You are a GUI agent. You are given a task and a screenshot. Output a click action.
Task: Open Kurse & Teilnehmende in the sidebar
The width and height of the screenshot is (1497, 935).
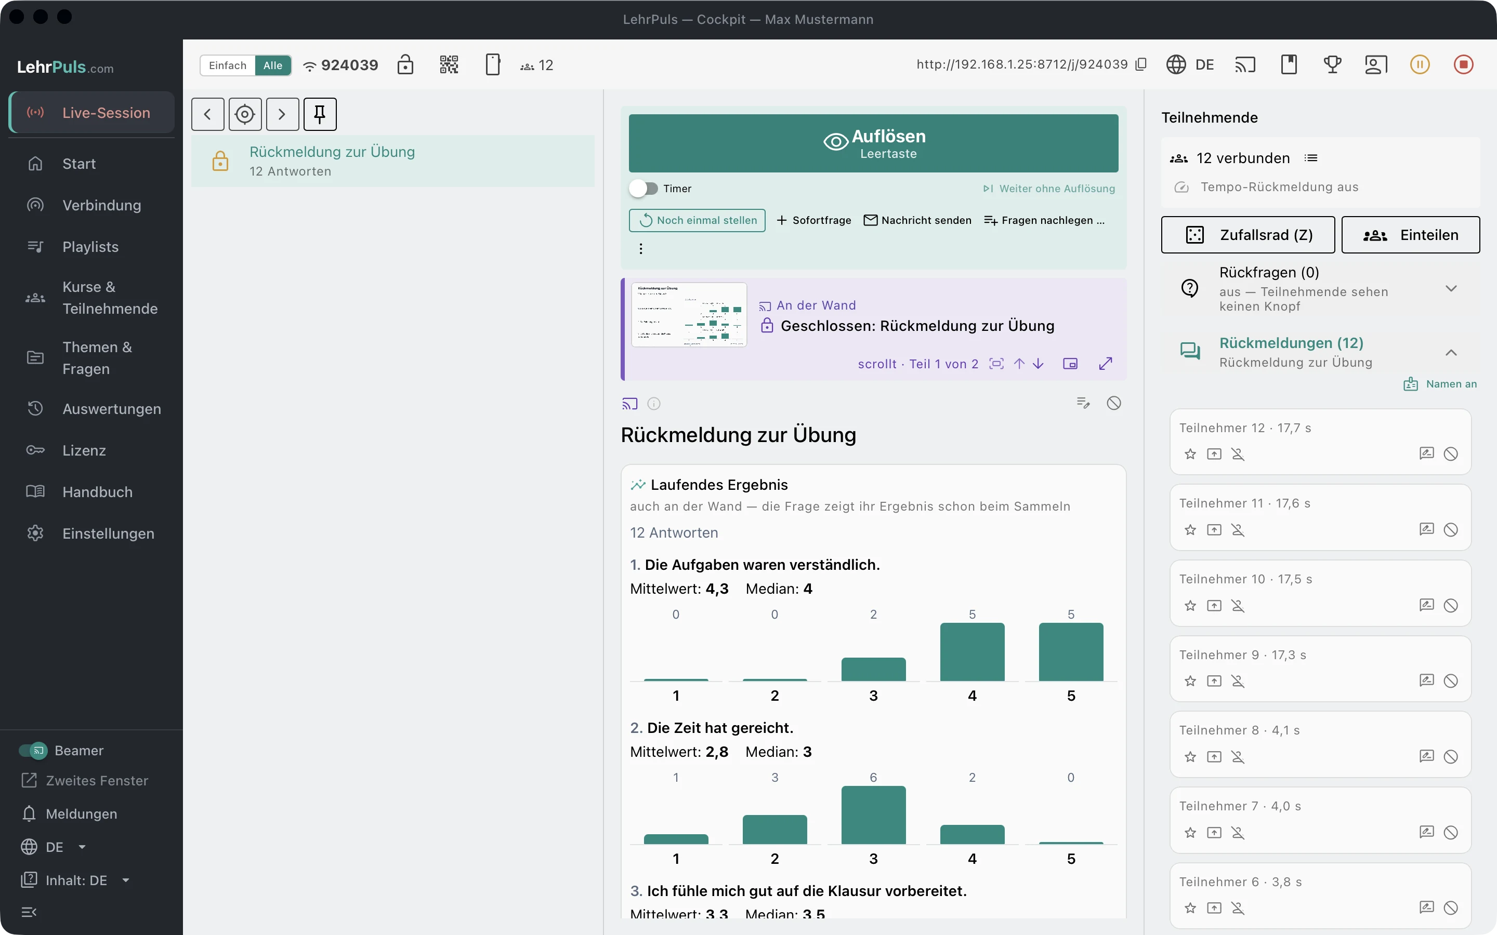click(91, 298)
